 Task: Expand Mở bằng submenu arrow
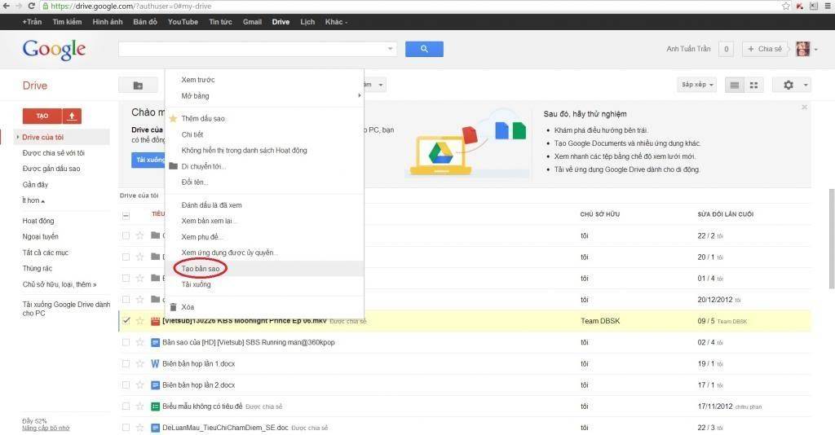click(x=359, y=96)
